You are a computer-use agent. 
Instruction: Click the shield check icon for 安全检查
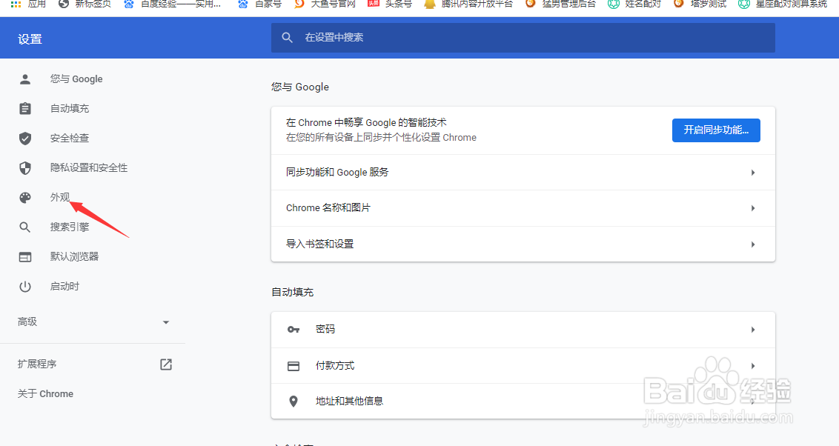(x=25, y=139)
